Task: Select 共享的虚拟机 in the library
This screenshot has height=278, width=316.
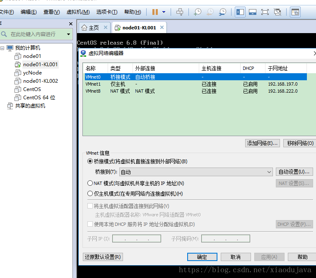Action: coord(30,105)
